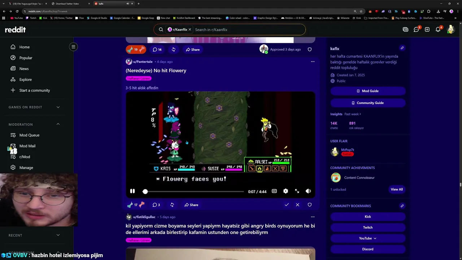Image resolution: width=462 pixels, height=260 pixels.
Task: Create a new post with plus icon
Action: point(427,30)
